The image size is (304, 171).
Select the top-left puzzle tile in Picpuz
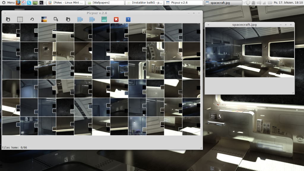[x=11, y=32]
